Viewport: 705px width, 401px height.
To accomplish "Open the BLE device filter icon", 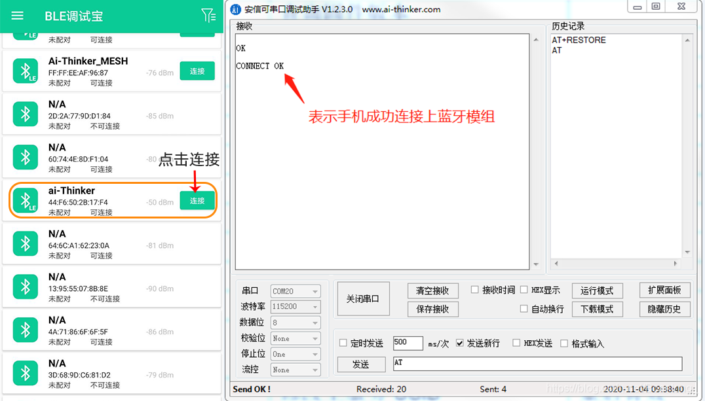I will tap(208, 15).
